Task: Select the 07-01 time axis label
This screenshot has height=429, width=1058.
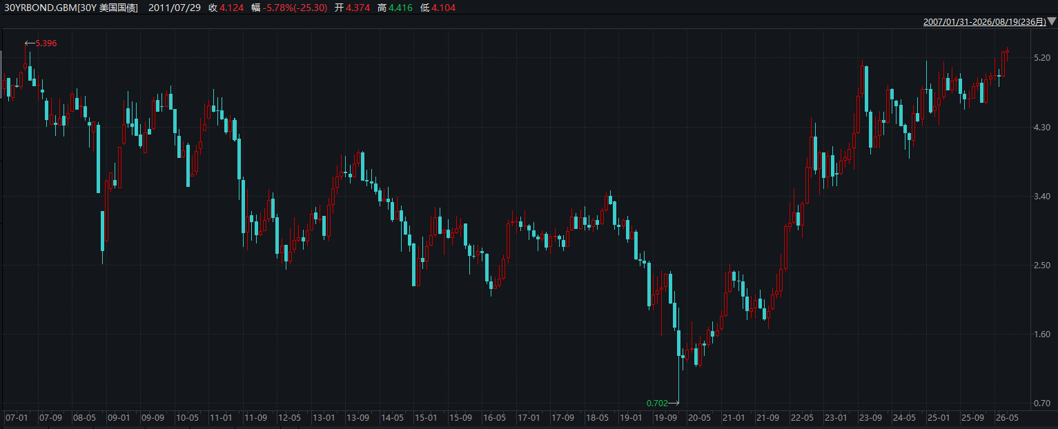Action: pyautogui.click(x=17, y=418)
